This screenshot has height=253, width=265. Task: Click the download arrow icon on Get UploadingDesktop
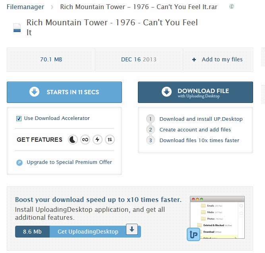pyautogui.click(x=132, y=229)
